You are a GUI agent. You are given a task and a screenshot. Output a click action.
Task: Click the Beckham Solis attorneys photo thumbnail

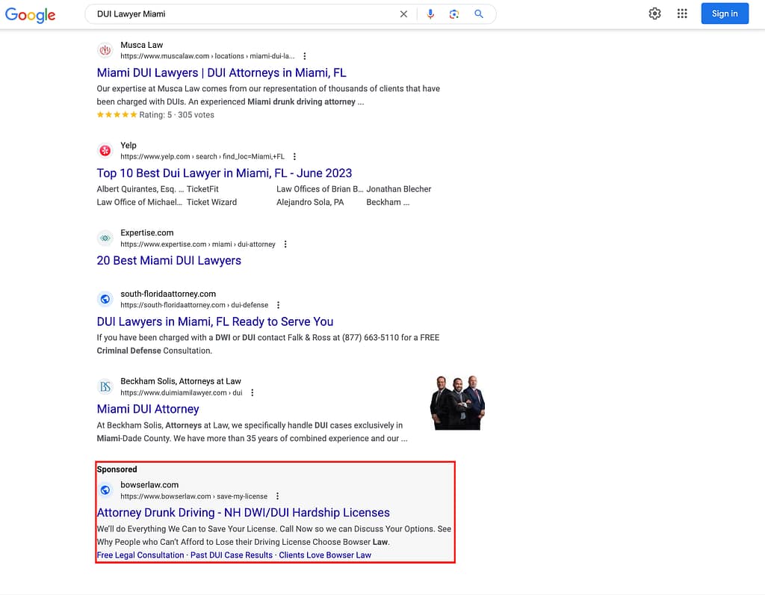[x=458, y=403]
